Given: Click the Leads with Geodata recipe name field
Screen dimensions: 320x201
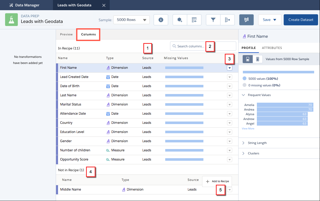Looking at the screenshot, I should (42, 22).
